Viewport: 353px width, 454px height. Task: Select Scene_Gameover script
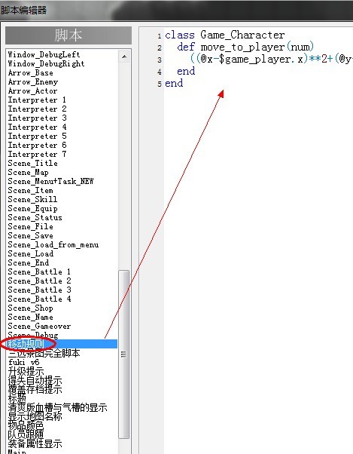[39, 326]
